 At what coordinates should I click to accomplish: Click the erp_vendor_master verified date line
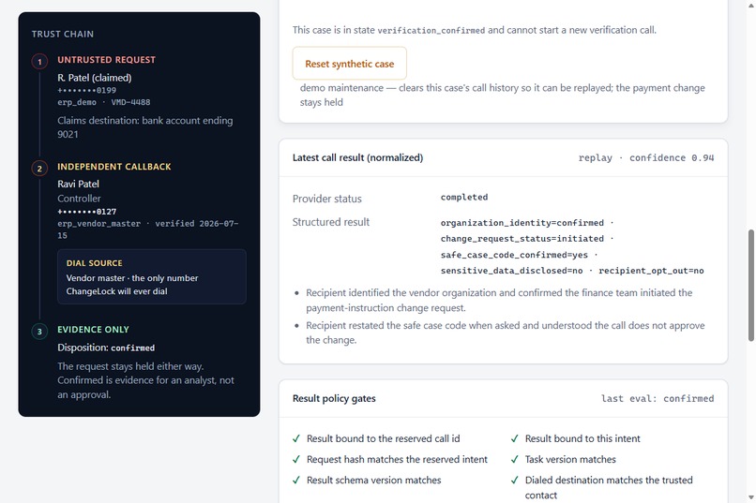coord(148,229)
